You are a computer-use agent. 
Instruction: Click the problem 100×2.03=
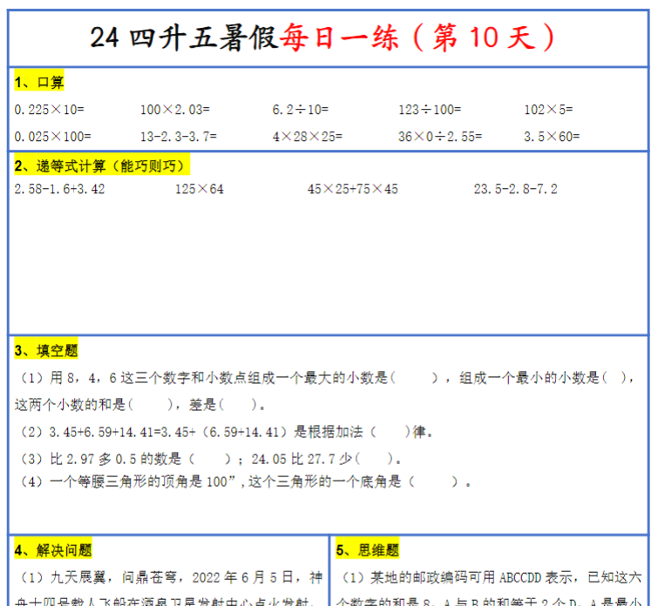click(x=175, y=110)
